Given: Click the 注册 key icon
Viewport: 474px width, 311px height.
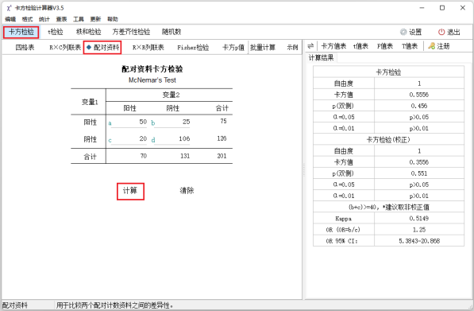Looking at the screenshot, I should (x=431, y=46).
